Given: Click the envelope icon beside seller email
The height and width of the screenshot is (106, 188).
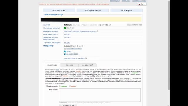Looking at the screenshot, I should click(x=65, y=49).
